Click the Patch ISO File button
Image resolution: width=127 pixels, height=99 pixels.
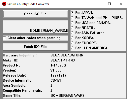(x=35, y=47)
